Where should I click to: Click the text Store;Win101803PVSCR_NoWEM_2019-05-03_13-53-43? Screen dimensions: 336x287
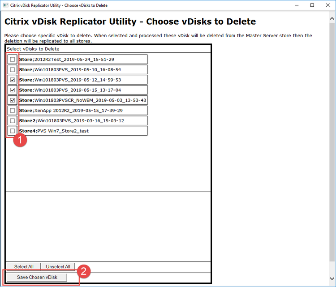pyautogui.click(x=82, y=100)
